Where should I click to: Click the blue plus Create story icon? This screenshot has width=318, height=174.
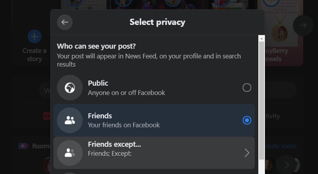[x=34, y=37]
